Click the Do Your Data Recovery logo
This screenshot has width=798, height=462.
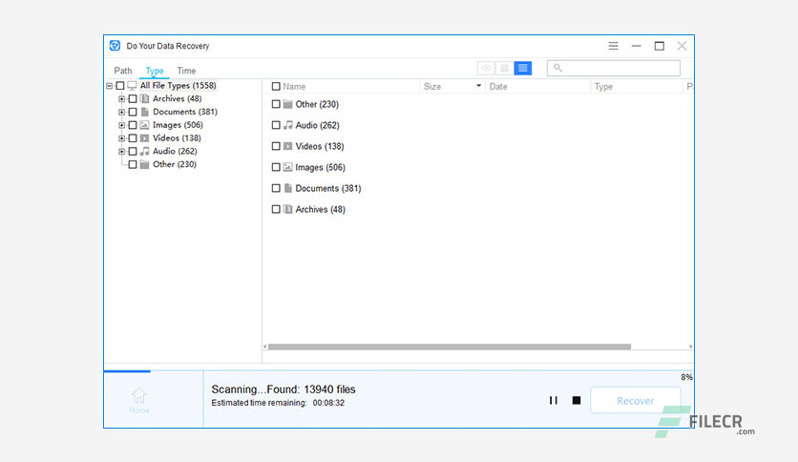115,46
